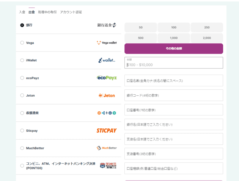
Task: Click the STICPAY logo
Action: (x=107, y=131)
